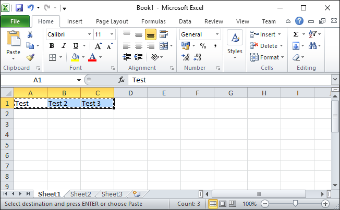Switch to Page Layout view in status bar
The width and height of the screenshot is (340, 210).
pos(223,204)
